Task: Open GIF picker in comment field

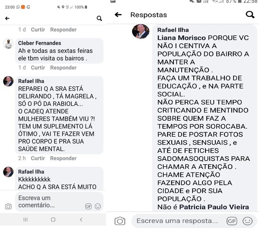Action: click(x=88, y=206)
